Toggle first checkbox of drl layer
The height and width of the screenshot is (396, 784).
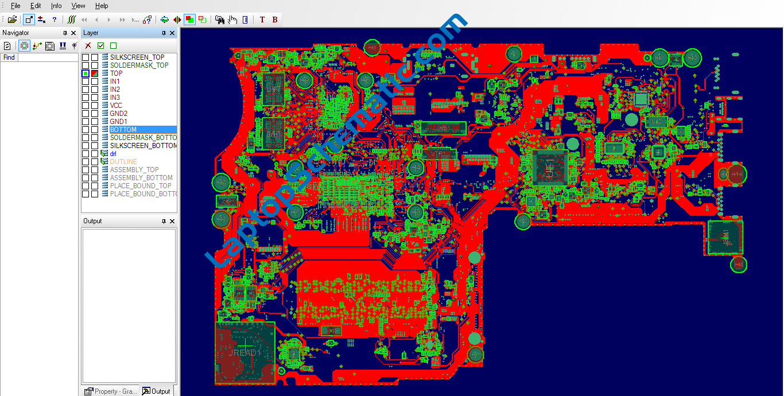[x=86, y=154]
